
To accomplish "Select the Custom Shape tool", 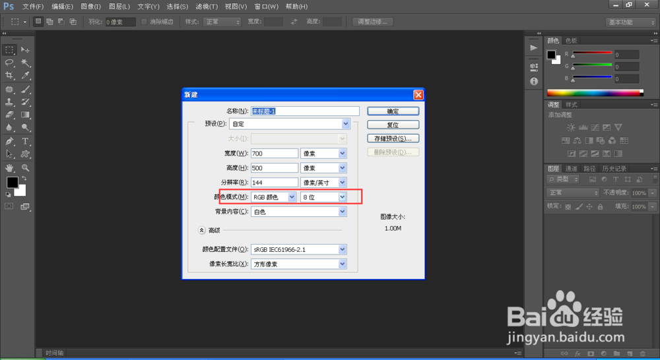I will 25,154.
